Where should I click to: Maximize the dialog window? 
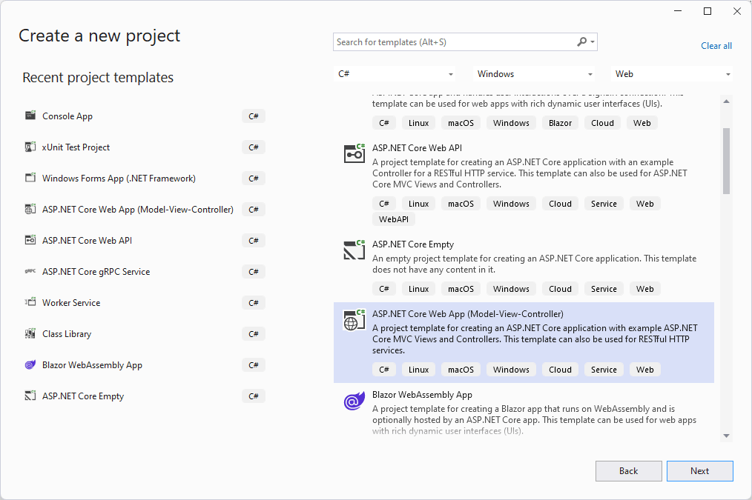pyautogui.click(x=708, y=11)
